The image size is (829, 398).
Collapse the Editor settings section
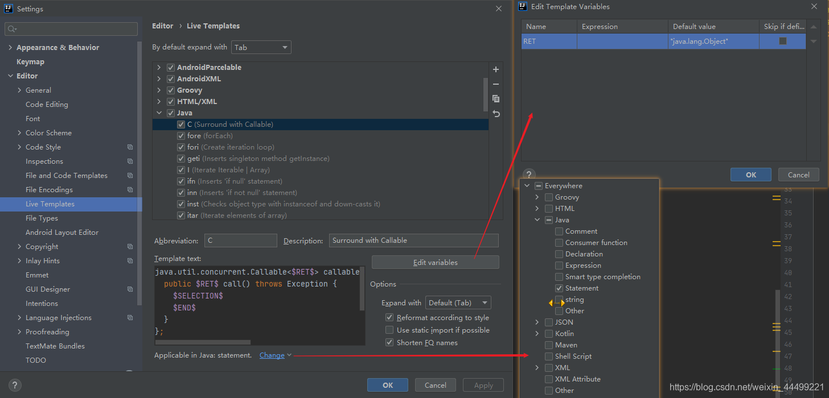click(10, 76)
